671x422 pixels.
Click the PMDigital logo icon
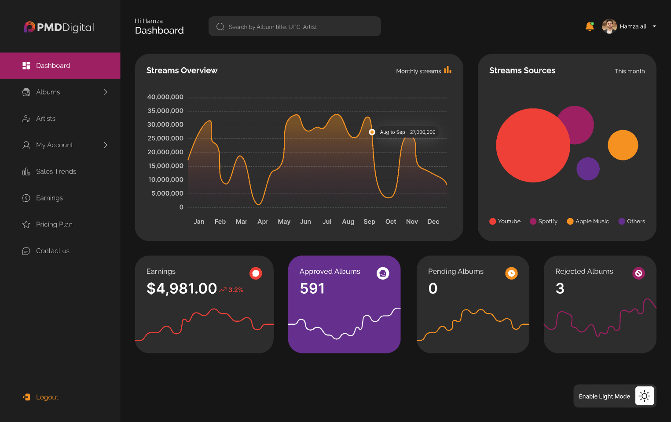[29, 27]
